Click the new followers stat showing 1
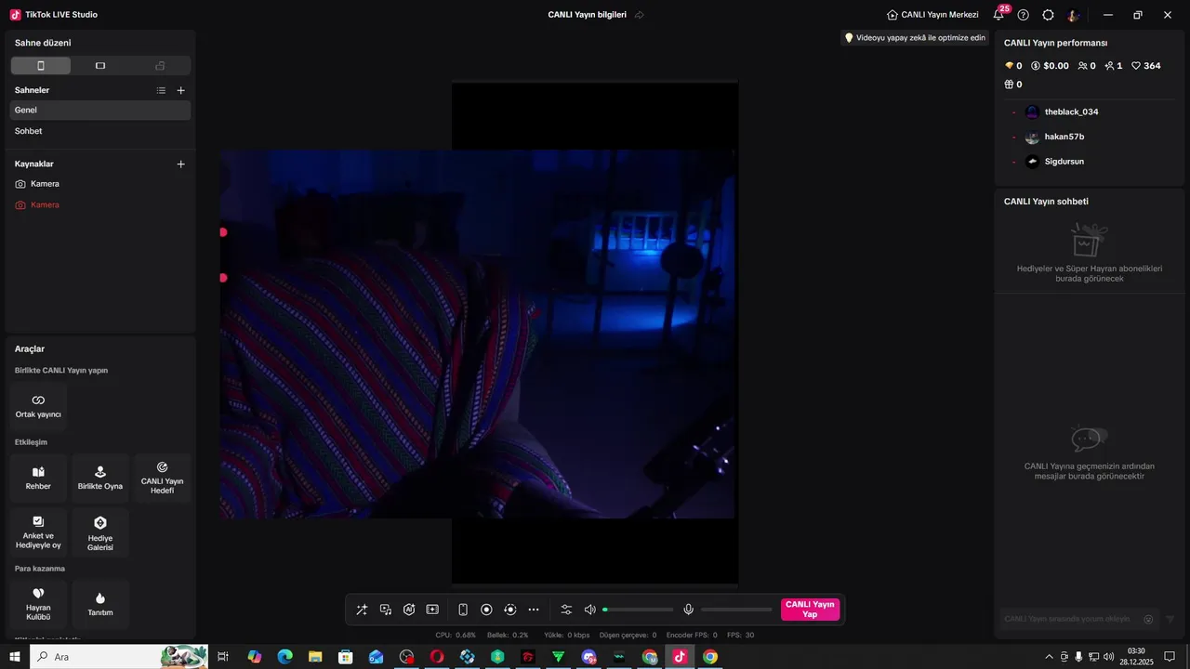Image resolution: width=1190 pixels, height=669 pixels. 1114,66
